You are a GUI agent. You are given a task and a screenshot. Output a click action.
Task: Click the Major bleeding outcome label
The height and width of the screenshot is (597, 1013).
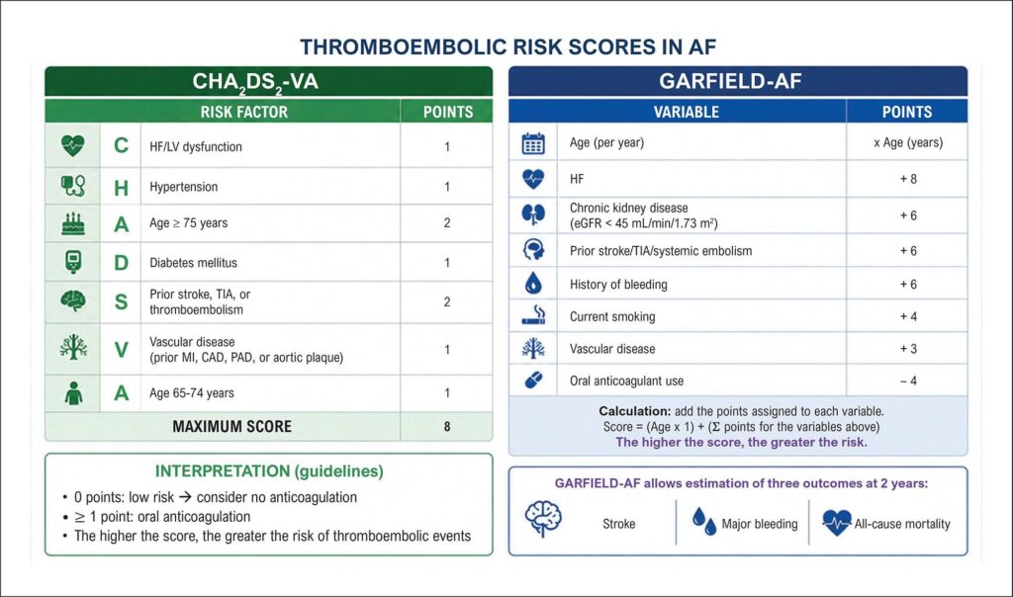click(x=760, y=524)
